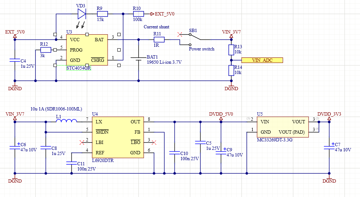The width and height of the screenshot is (360, 197).
Task: Select the '15k' value under R9
Action: click(x=100, y=20)
